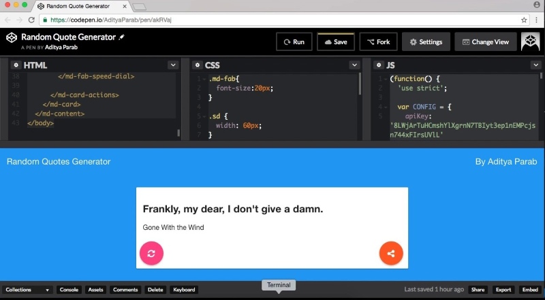The image size is (545, 300).
Task: Click 'Gone With the Wind' text
Action: tap(173, 227)
